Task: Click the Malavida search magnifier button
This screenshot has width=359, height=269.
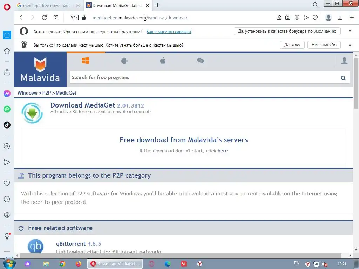Action: [343, 78]
